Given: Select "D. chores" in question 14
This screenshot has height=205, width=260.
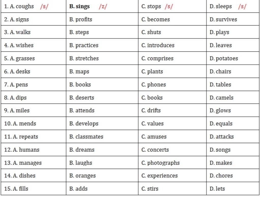Looking at the screenshot, I should (x=221, y=176).
